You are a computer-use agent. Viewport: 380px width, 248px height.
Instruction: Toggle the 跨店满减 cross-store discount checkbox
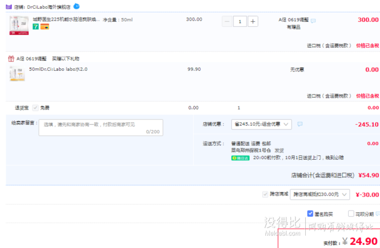pos(265,194)
